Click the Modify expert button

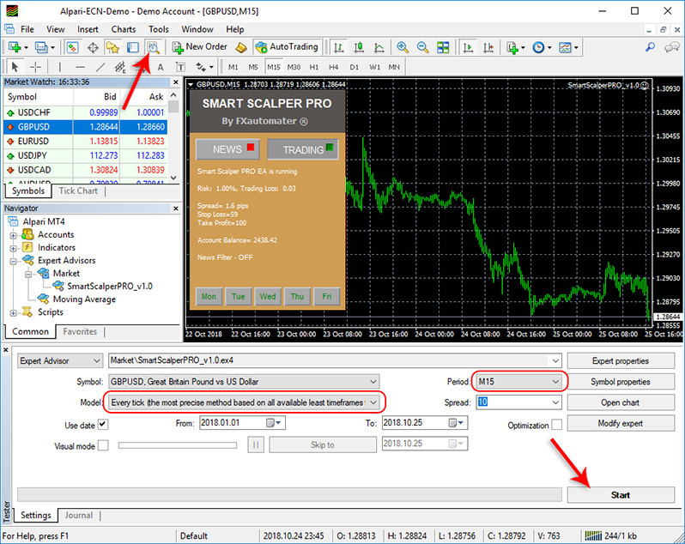coord(621,423)
